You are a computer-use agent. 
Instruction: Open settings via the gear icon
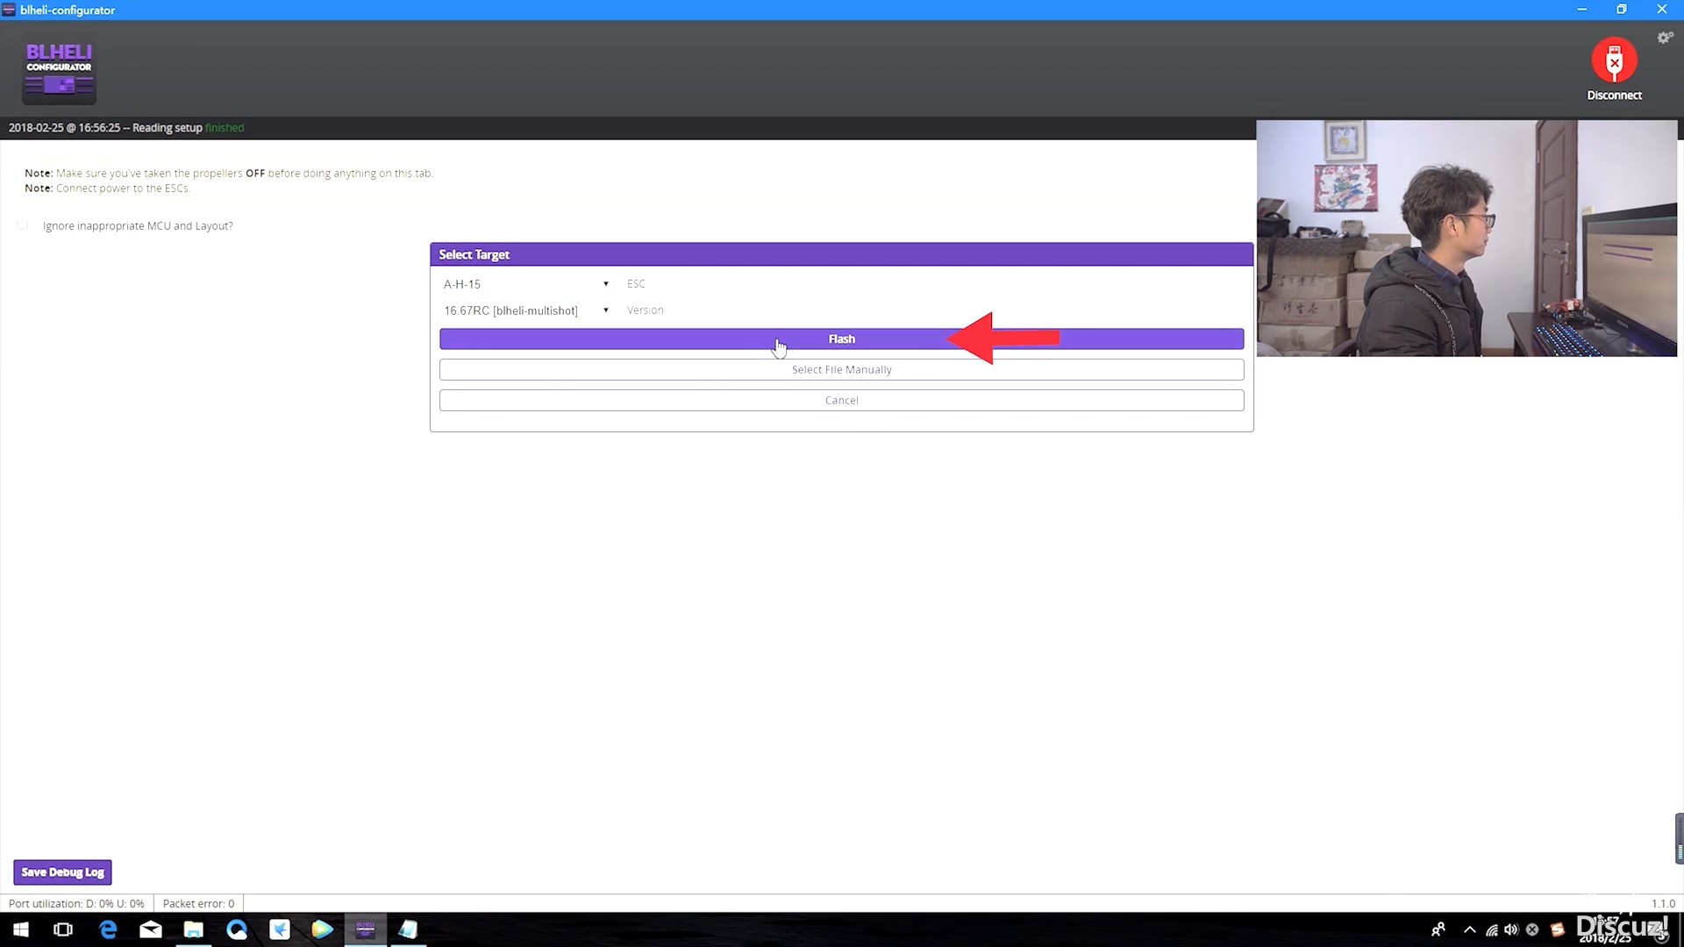tap(1664, 38)
